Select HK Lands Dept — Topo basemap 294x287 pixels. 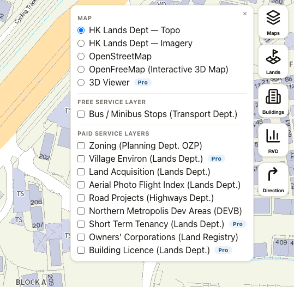(x=81, y=30)
